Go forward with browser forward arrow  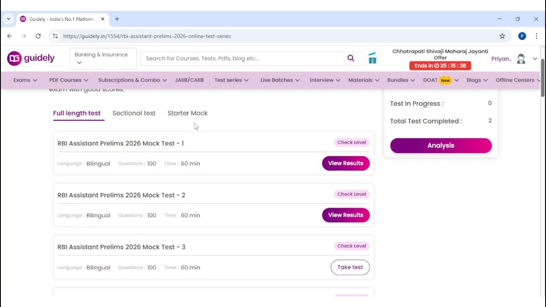click(24, 36)
